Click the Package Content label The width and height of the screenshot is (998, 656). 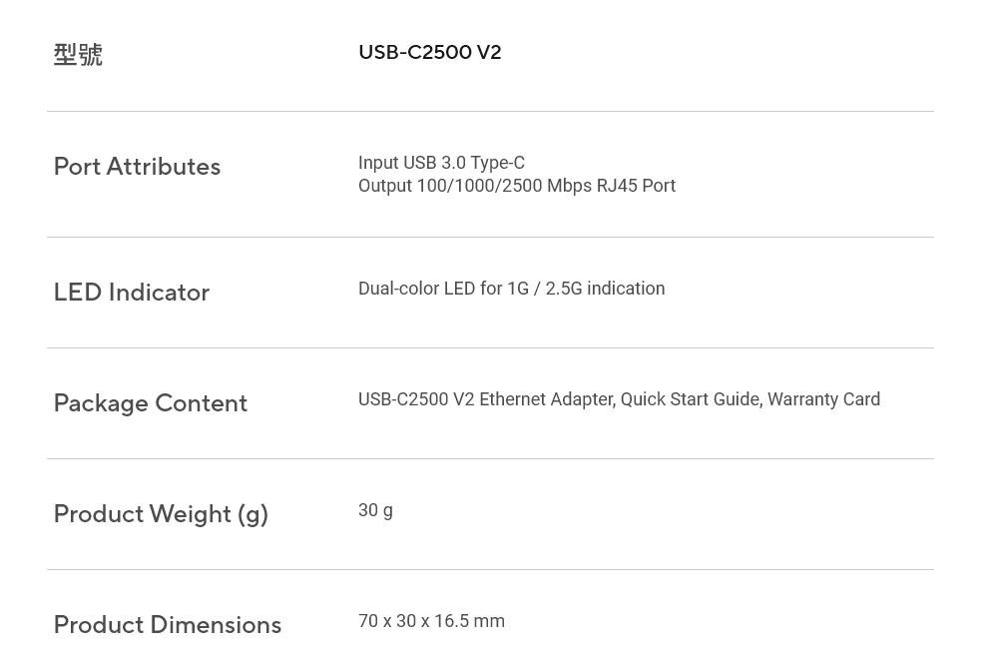pyautogui.click(x=150, y=403)
